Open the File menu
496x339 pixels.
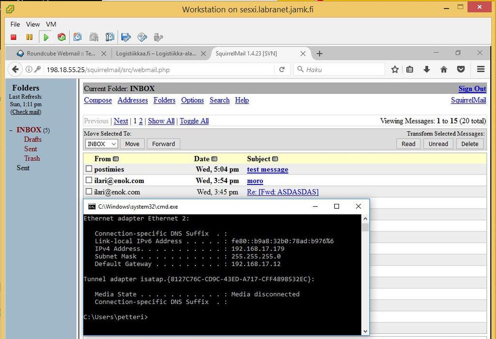(x=15, y=24)
